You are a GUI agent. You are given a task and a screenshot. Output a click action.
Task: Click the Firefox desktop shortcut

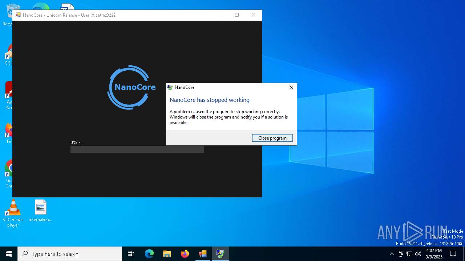(x=9, y=133)
